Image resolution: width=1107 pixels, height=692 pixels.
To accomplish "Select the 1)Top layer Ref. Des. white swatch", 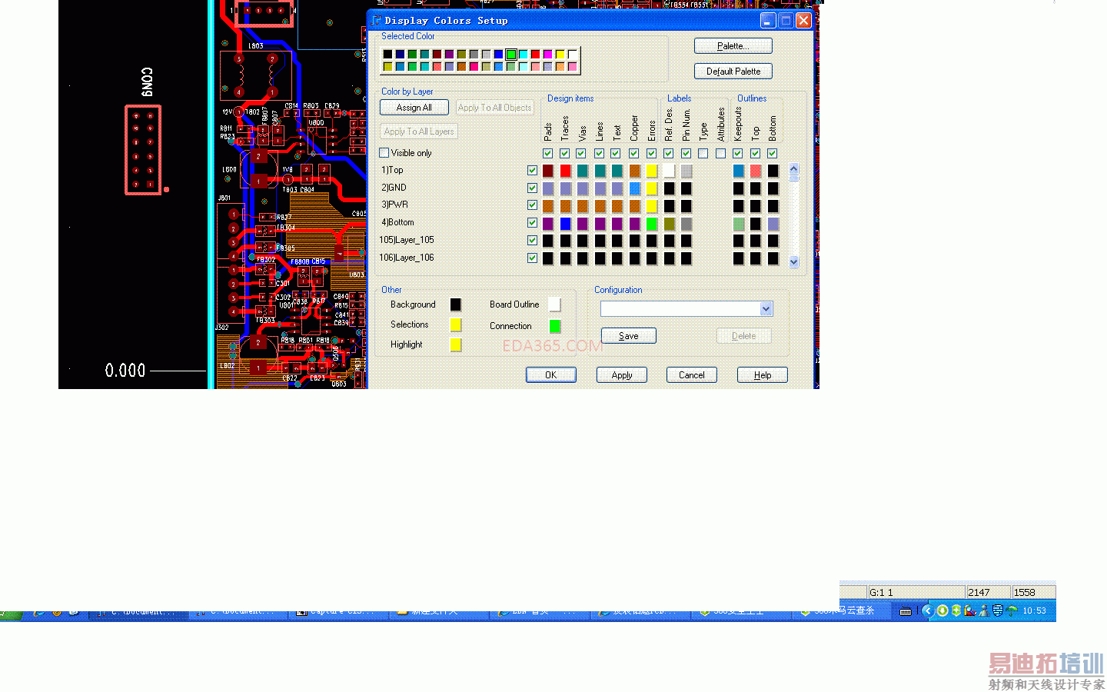I will click(670, 171).
